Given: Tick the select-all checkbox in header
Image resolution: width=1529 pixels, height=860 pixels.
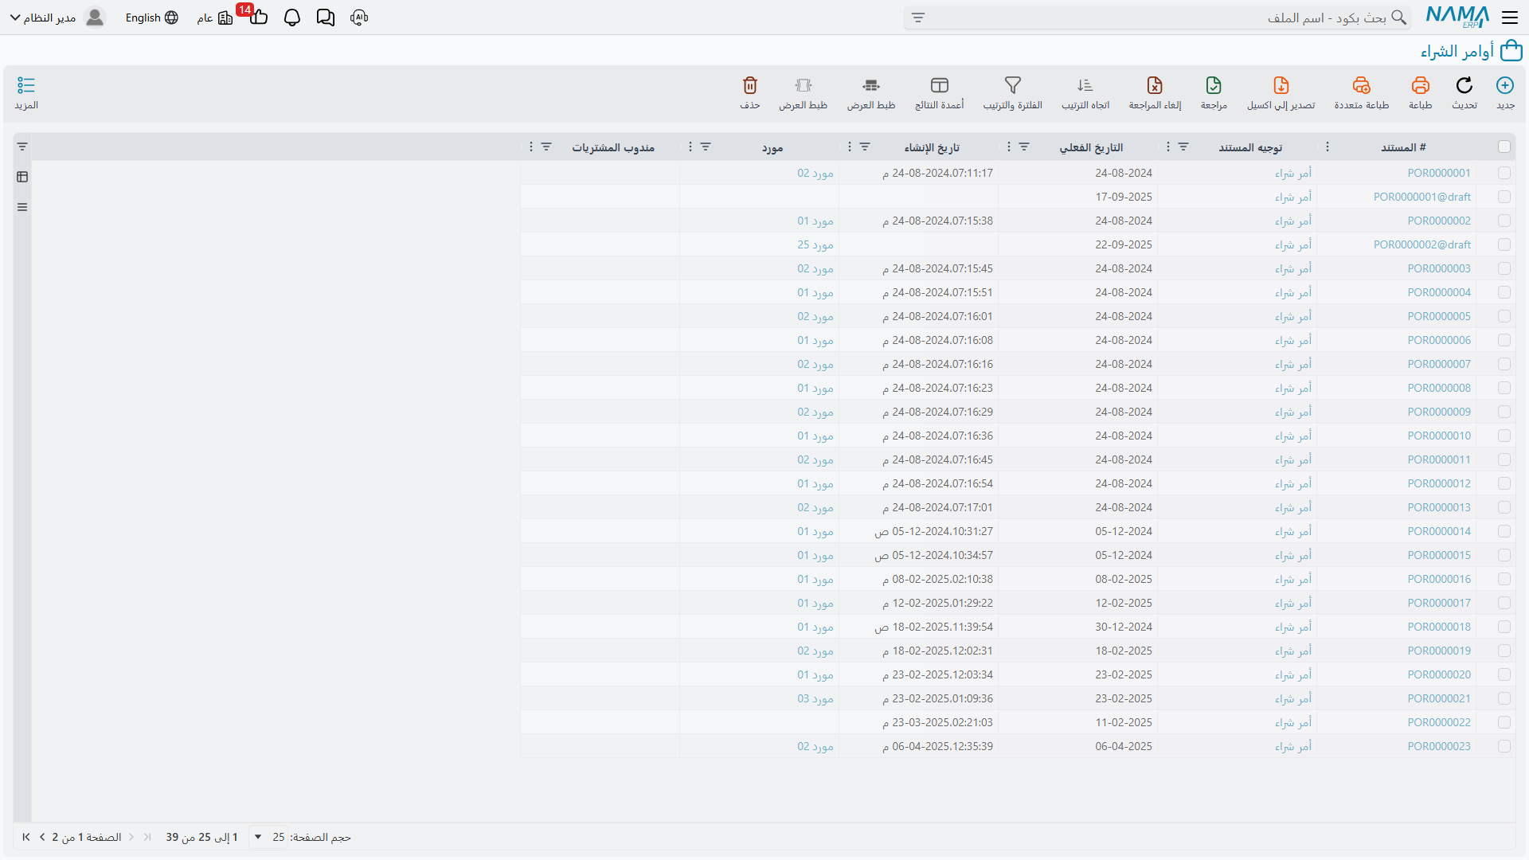Looking at the screenshot, I should [1504, 147].
